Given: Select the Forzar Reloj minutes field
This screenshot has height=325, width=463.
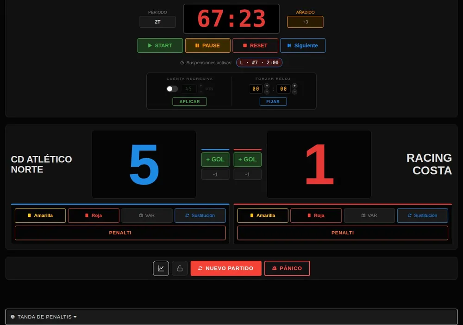Looking at the screenshot, I should [x=256, y=89].
